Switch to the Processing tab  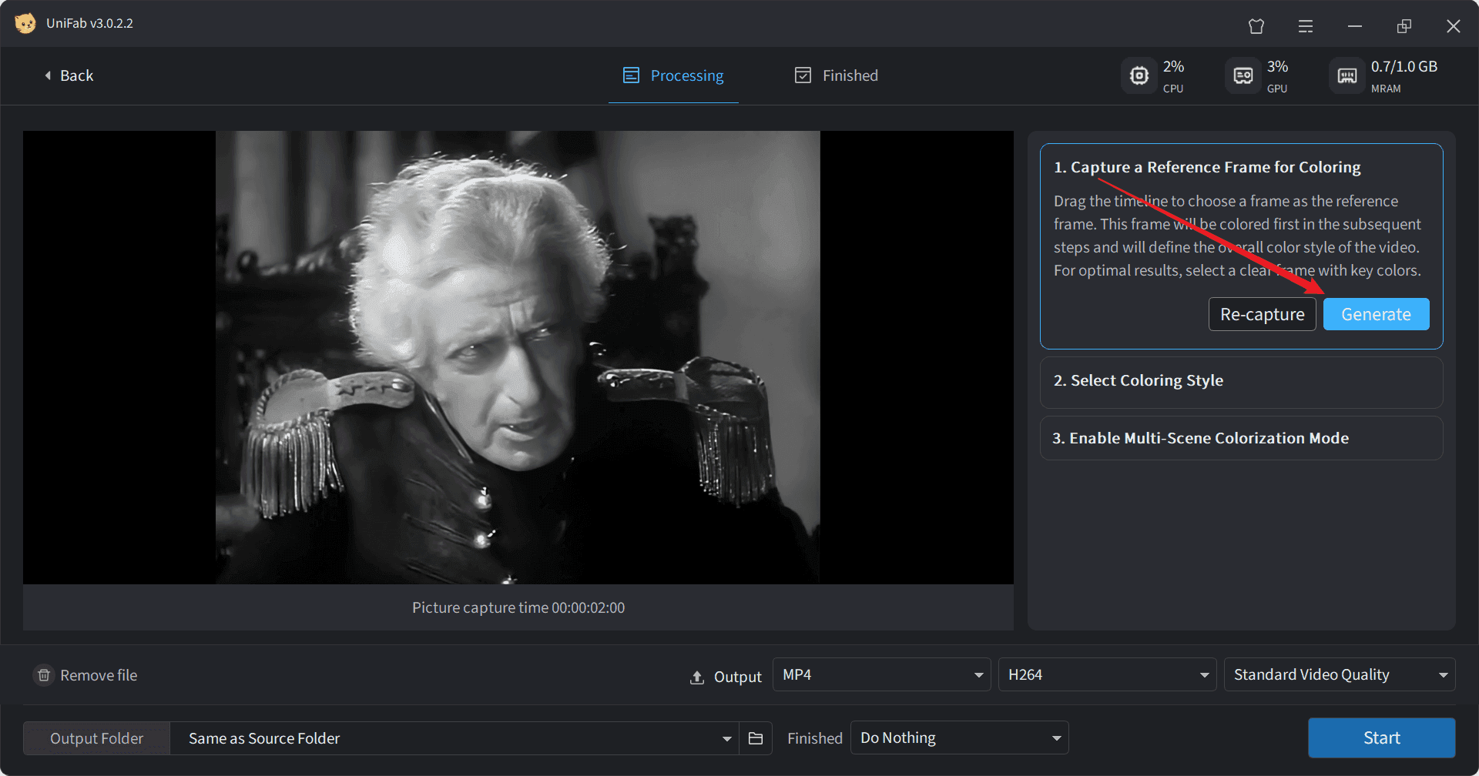tap(673, 75)
